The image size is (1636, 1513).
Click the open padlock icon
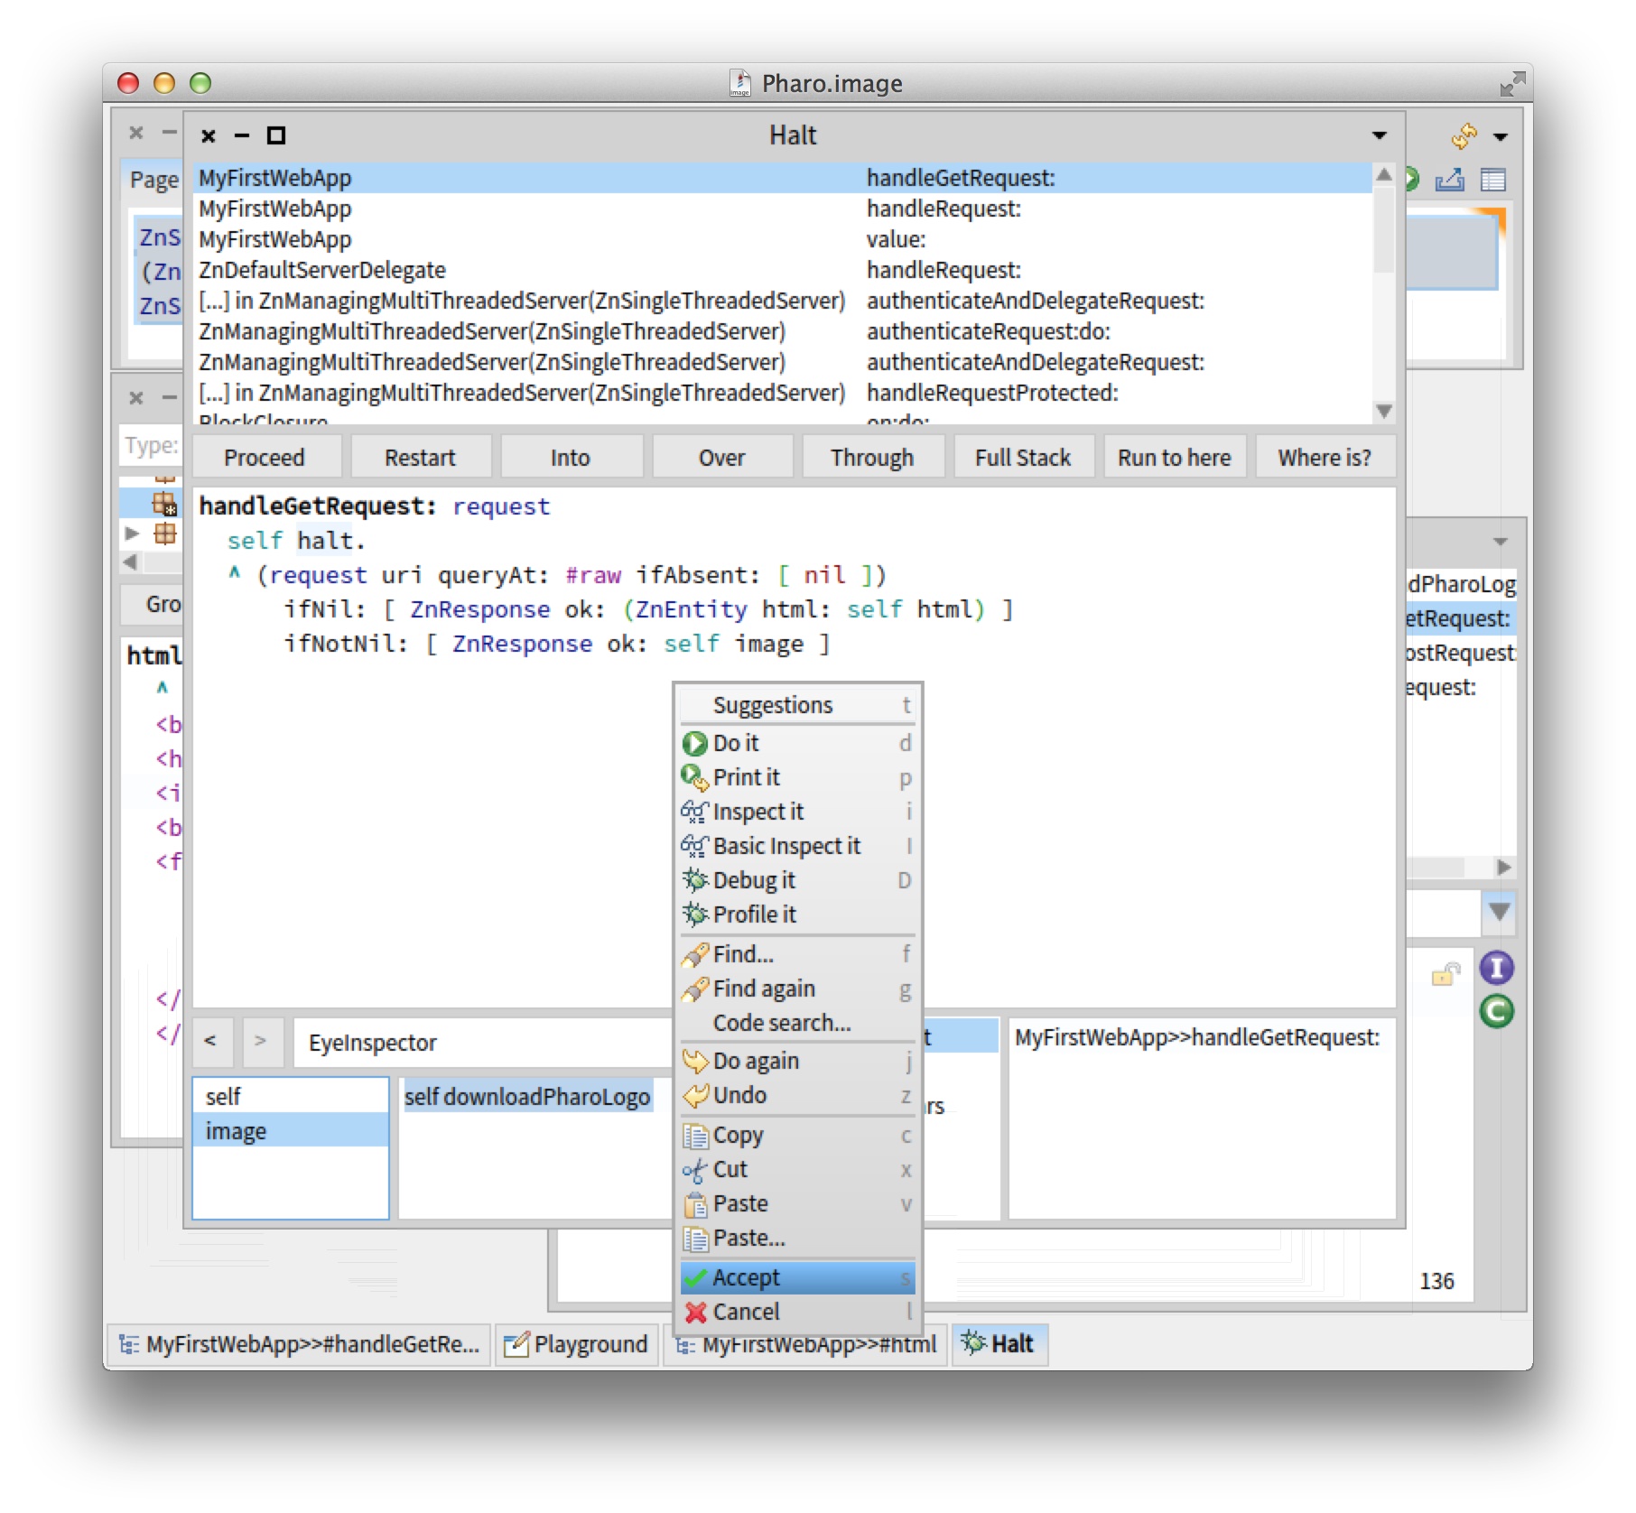coord(1445,974)
